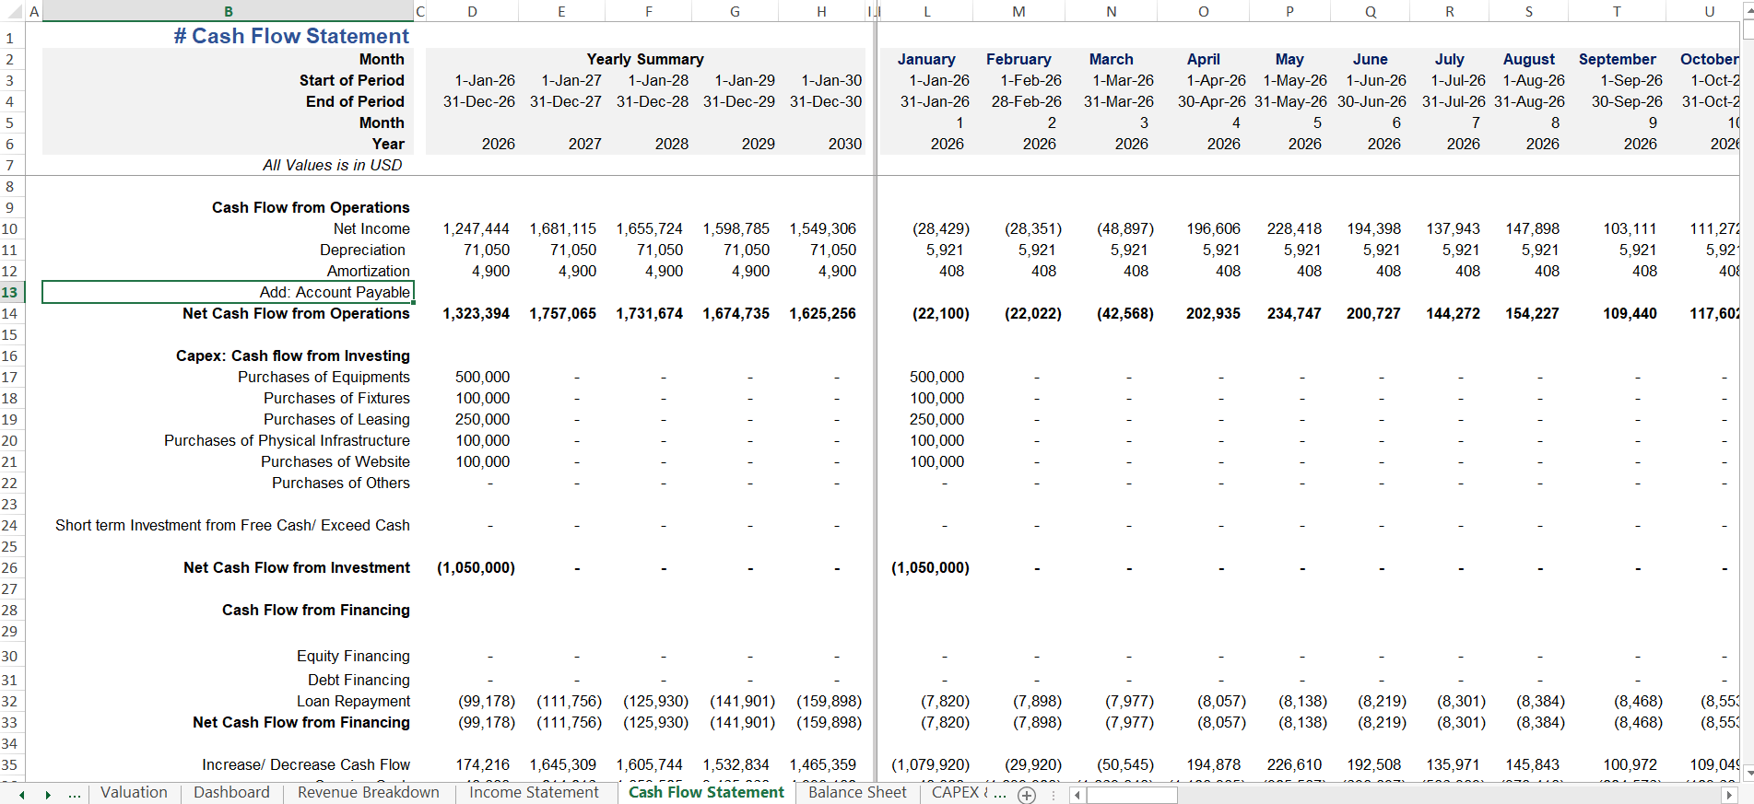
Task: Select row 13 header
Action: click(x=11, y=292)
